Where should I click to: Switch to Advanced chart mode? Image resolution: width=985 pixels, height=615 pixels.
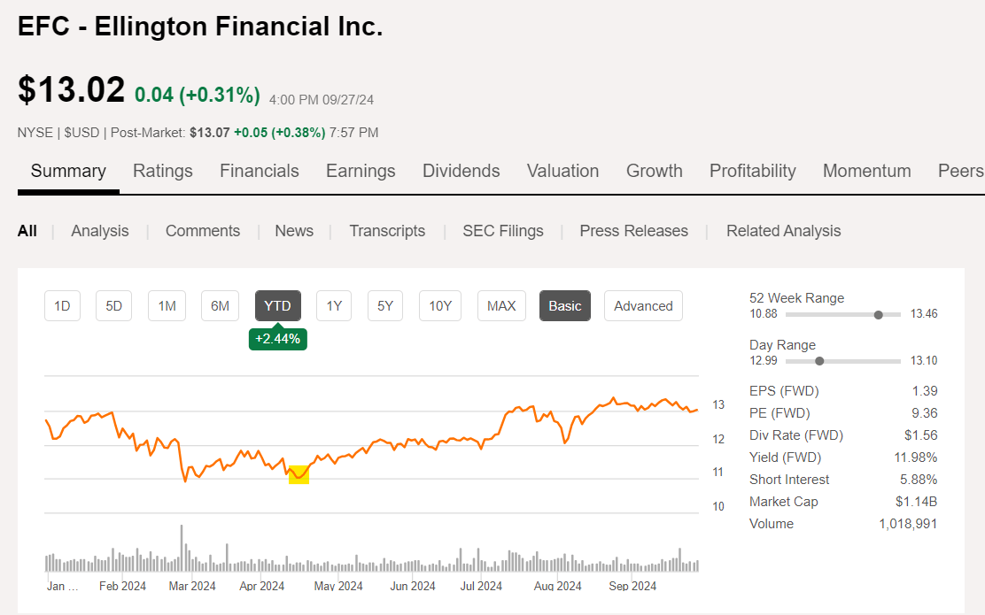643,306
